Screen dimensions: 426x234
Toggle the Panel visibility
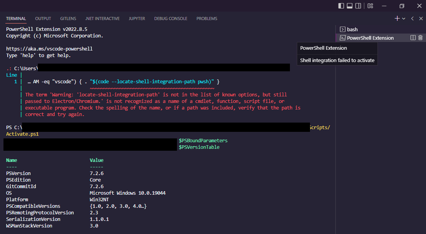click(x=349, y=5)
